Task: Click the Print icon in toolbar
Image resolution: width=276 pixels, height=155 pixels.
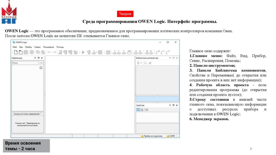Action: 32,52
